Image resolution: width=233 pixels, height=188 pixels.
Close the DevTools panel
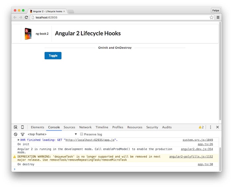tap(217, 127)
